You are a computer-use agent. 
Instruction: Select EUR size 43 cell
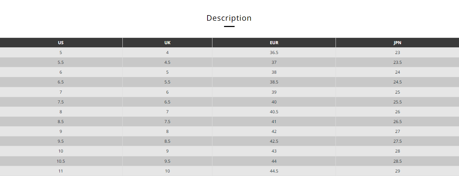coord(274,151)
